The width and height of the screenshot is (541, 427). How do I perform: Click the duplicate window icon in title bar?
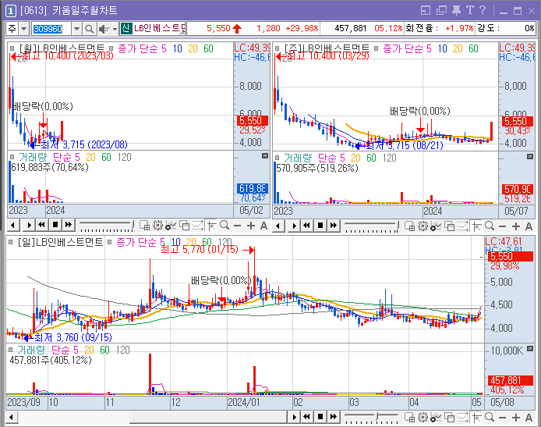[441, 11]
